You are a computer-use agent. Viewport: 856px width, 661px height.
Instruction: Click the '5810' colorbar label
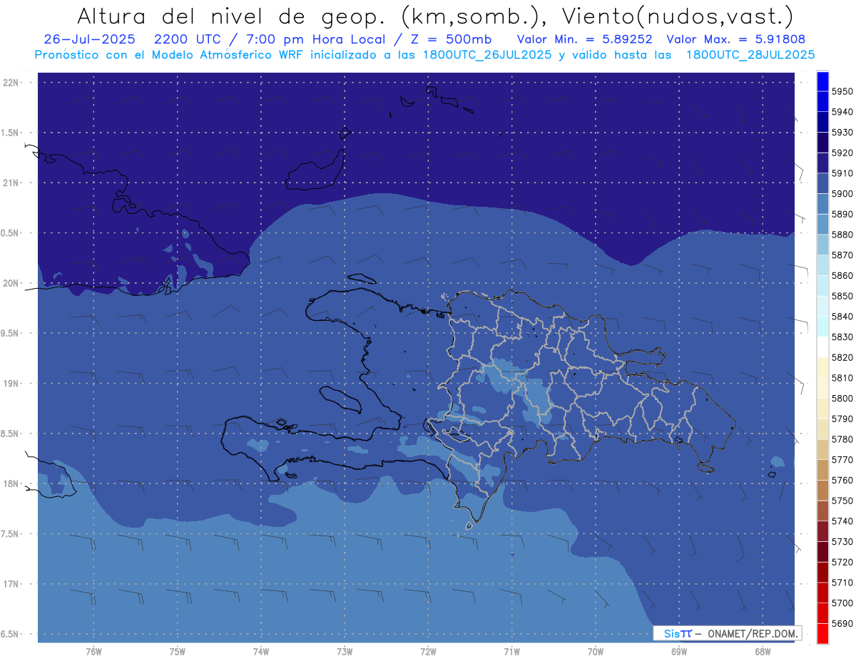pos(842,378)
